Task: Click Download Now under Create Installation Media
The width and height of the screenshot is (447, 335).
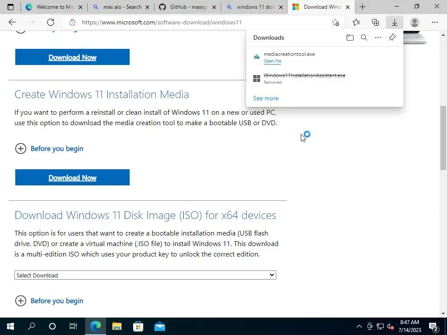Action: pos(72,178)
